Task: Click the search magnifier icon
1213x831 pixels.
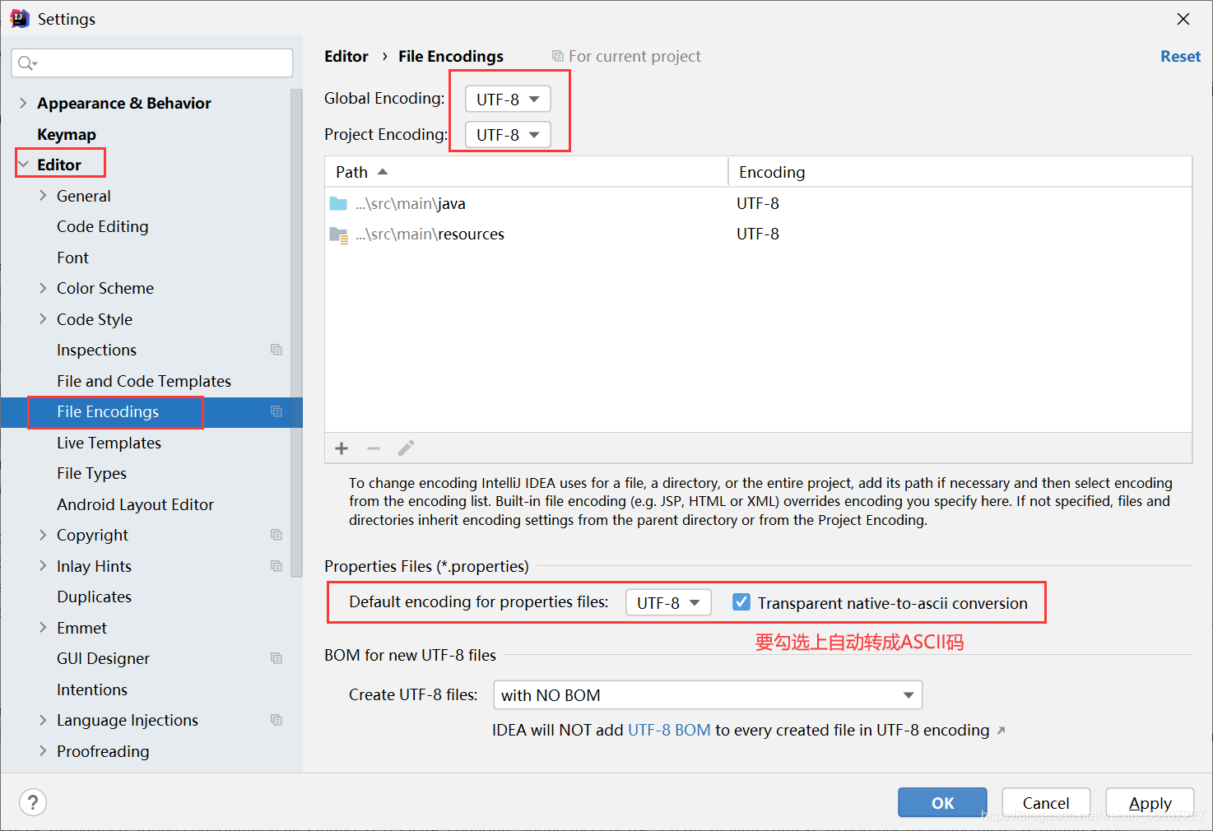Action: (x=27, y=63)
